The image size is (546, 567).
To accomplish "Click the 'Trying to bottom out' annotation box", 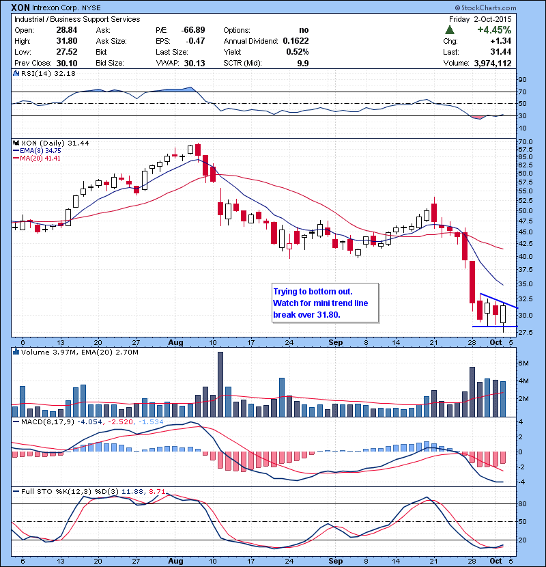I will tap(326, 303).
